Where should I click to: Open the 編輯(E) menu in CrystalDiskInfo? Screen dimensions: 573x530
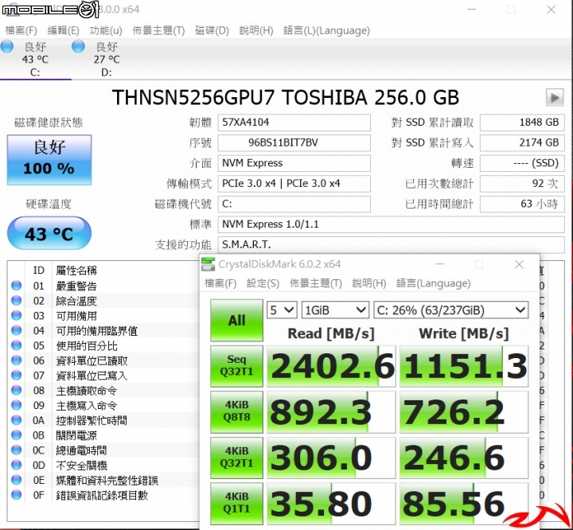click(x=63, y=31)
